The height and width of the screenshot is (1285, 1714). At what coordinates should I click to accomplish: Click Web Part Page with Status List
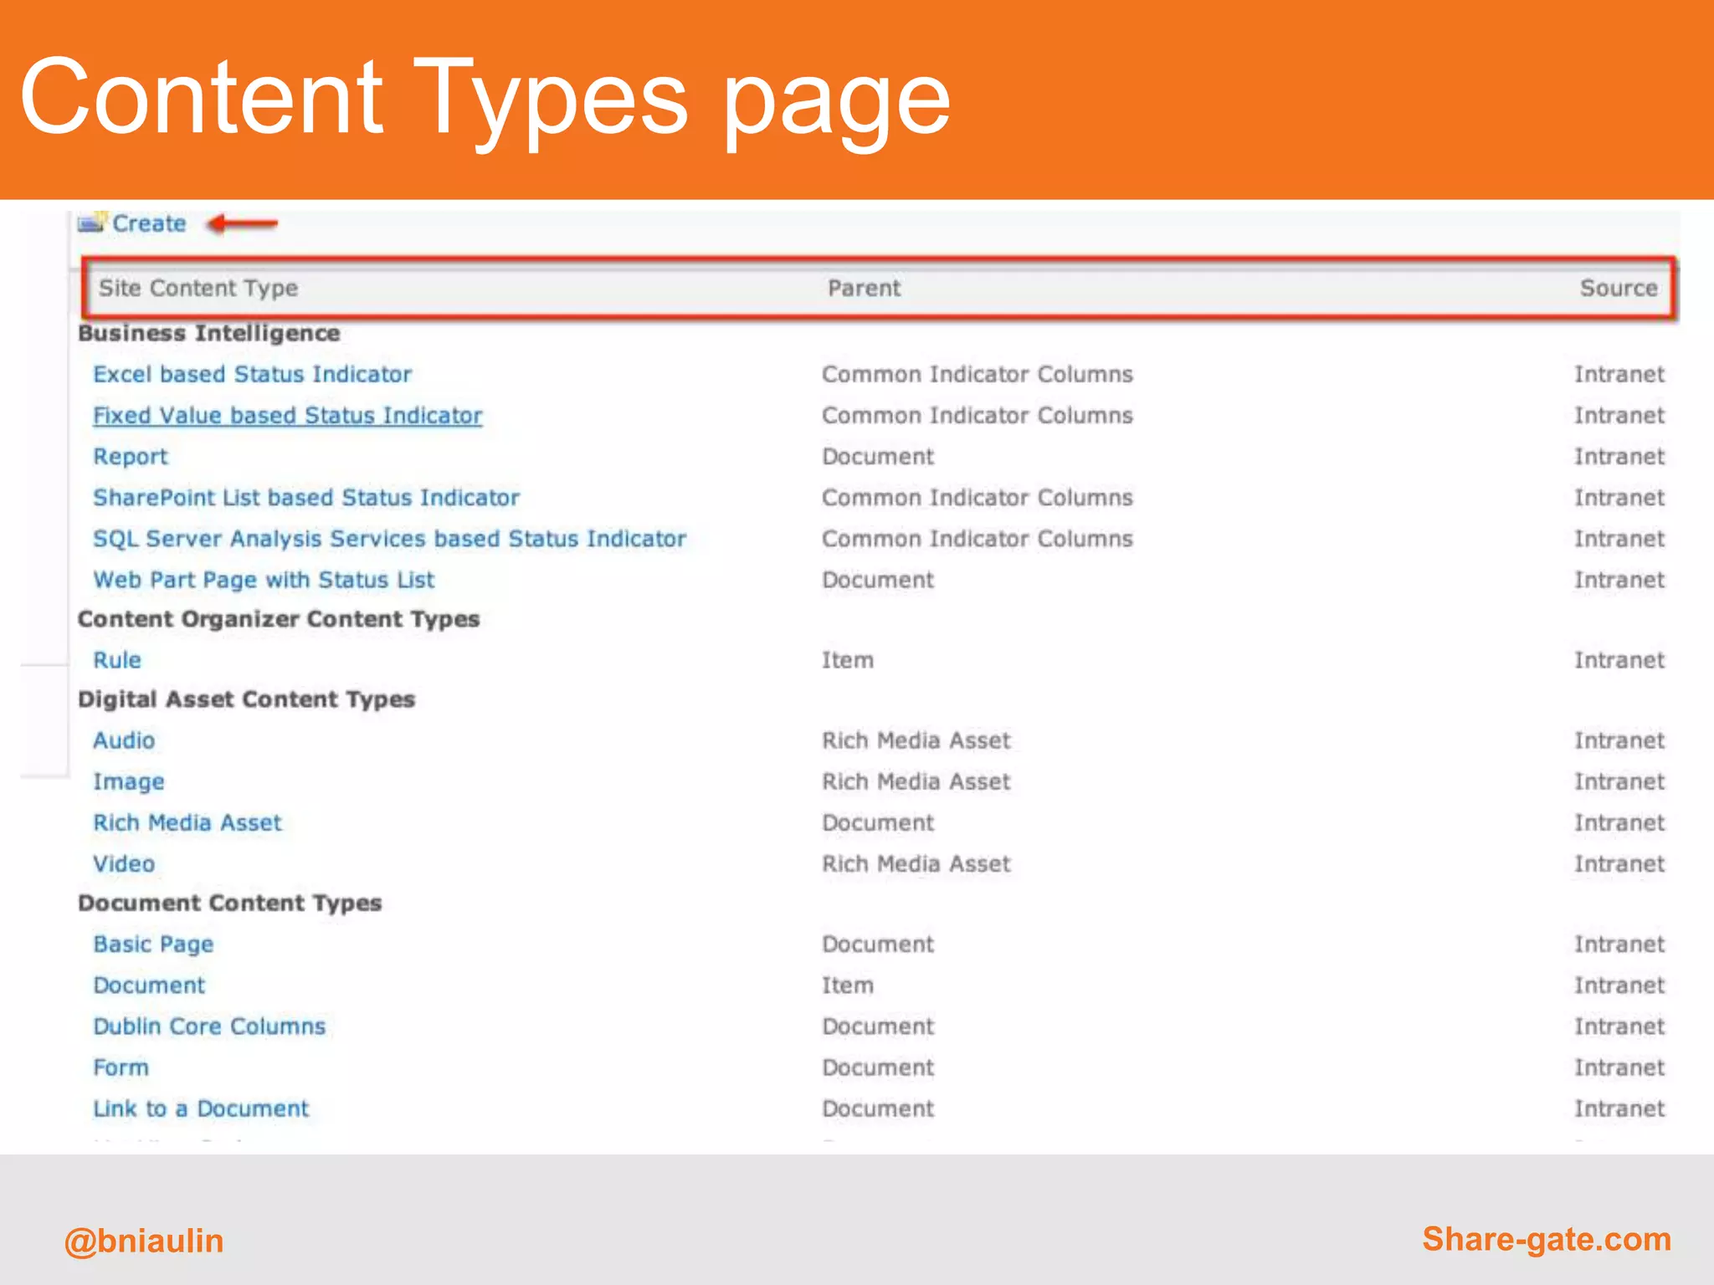[264, 579]
